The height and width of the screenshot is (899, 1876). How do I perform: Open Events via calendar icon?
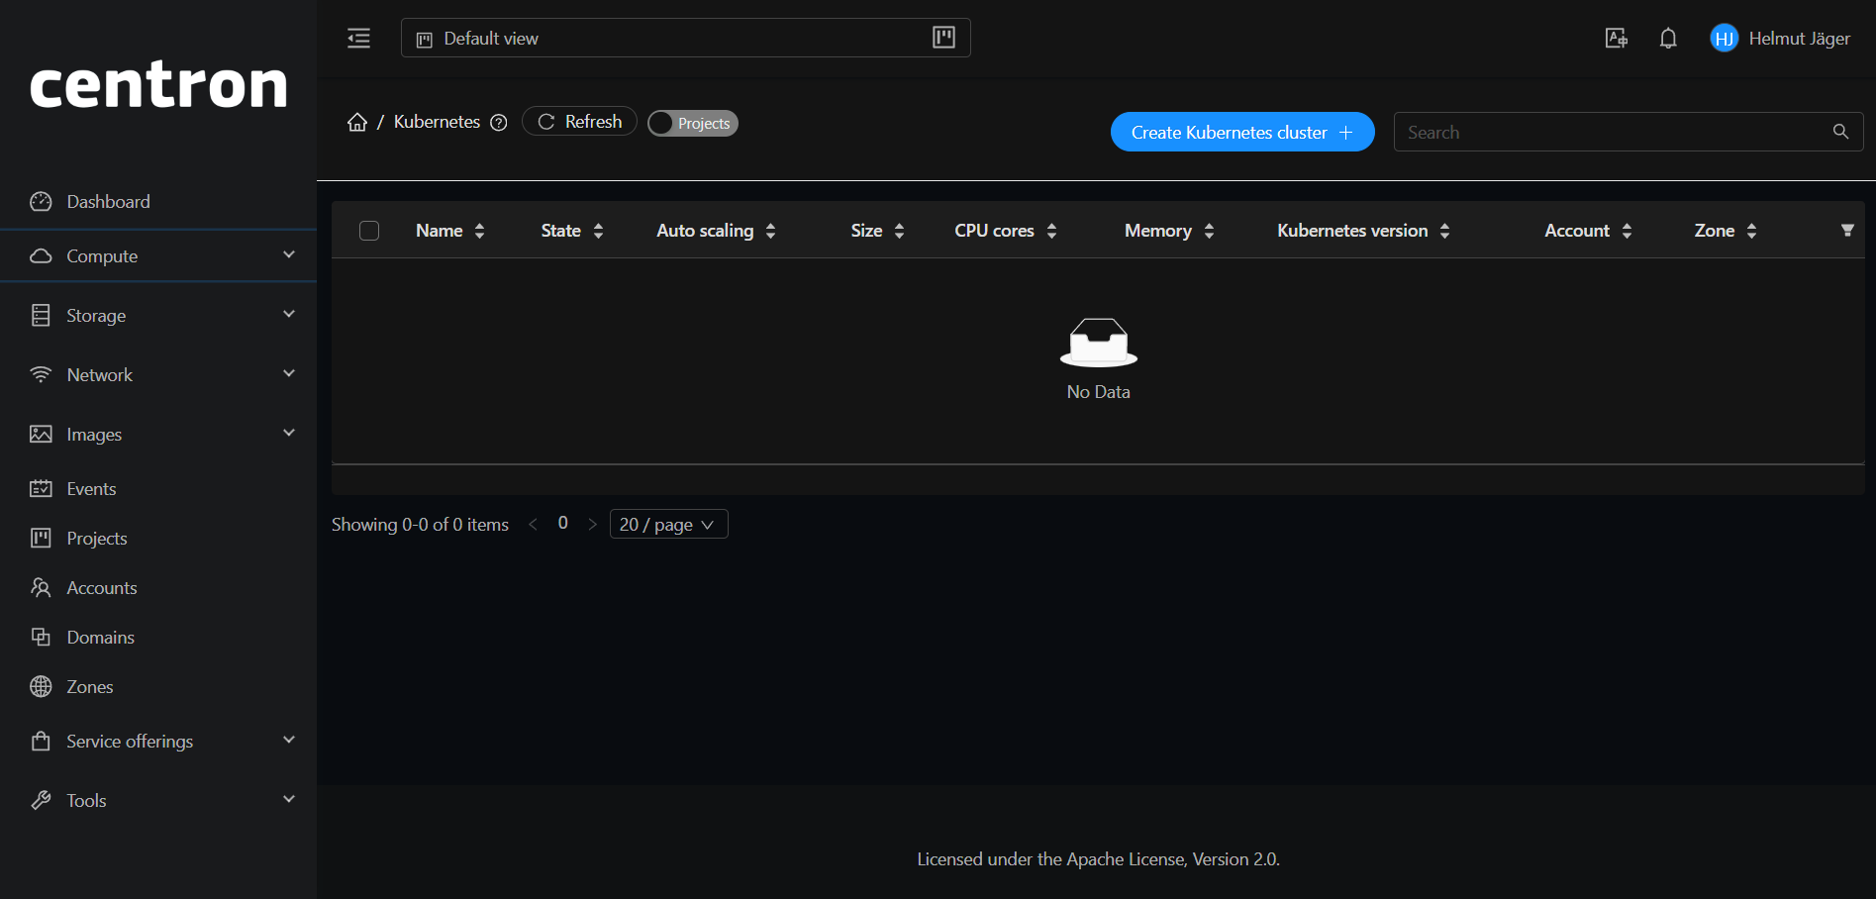click(x=42, y=488)
